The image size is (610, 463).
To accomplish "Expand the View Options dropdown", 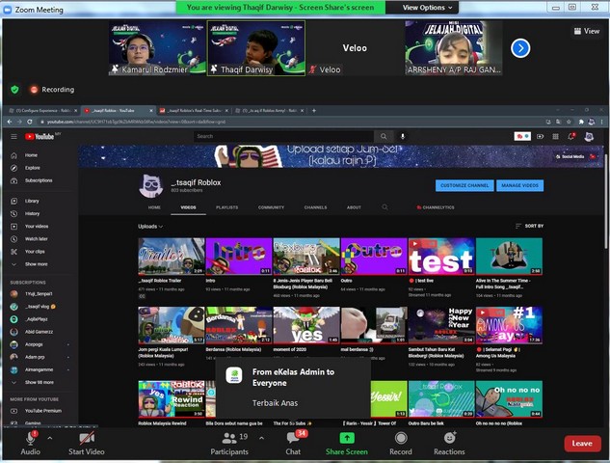I will (x=416, y=7).
